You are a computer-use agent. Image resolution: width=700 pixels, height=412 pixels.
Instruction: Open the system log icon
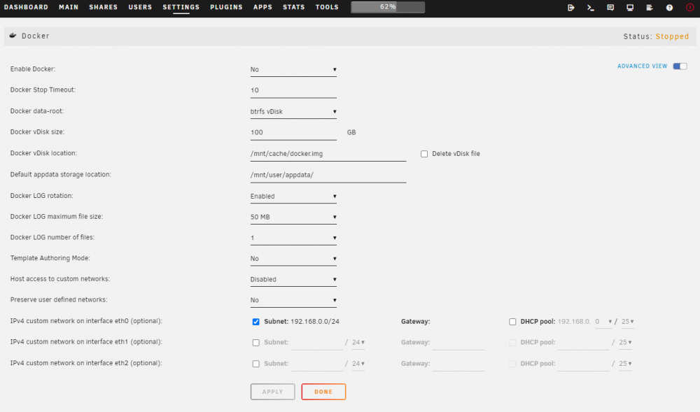[x=650, y=8]
